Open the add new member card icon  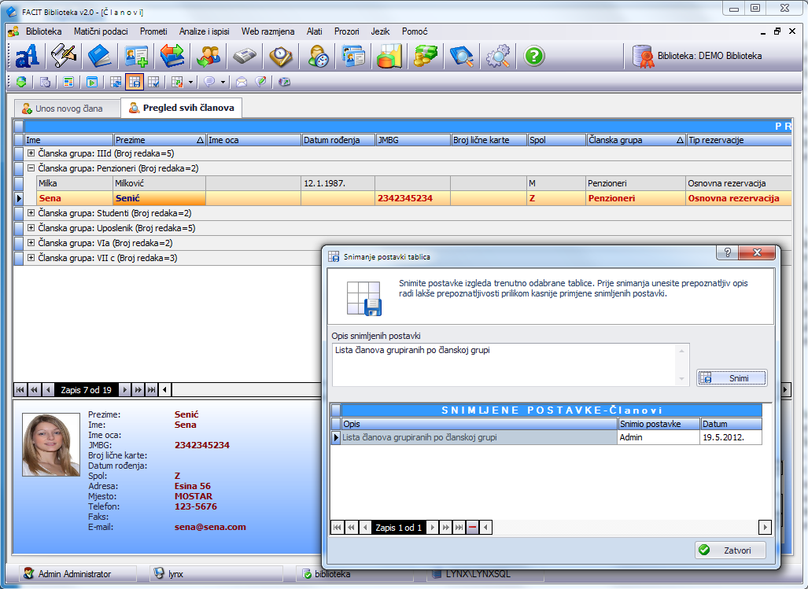(136, 56)
